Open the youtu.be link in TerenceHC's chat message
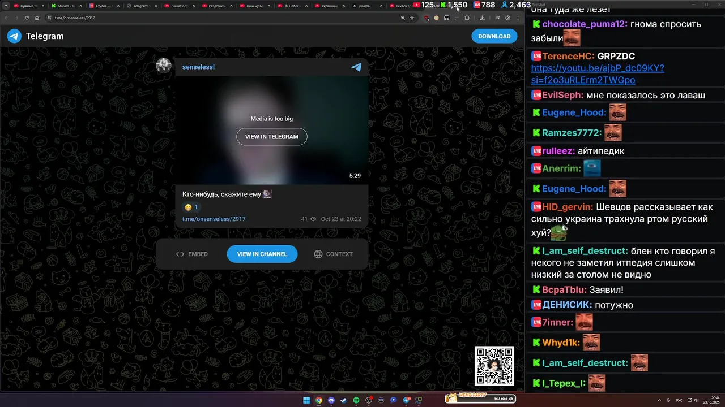 pos(598,74)
